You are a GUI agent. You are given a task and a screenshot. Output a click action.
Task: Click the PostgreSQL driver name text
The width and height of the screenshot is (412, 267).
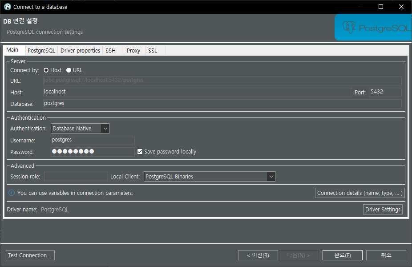click(55, 210)
